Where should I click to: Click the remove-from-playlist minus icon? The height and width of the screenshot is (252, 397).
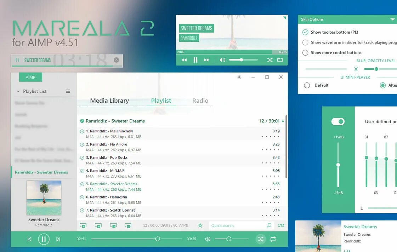click(x=98, y=225)
